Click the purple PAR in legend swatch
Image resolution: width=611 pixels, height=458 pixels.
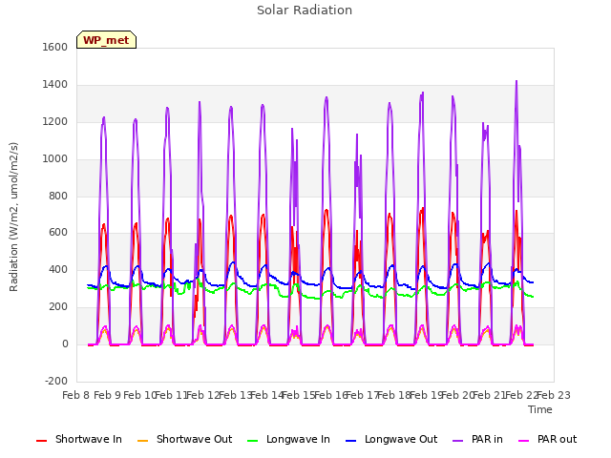pyautogui.click(x=458, y=441)
